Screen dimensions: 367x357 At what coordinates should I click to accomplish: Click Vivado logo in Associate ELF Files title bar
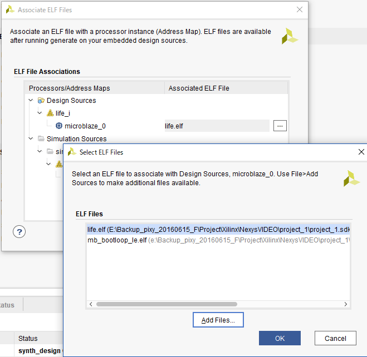10,10
